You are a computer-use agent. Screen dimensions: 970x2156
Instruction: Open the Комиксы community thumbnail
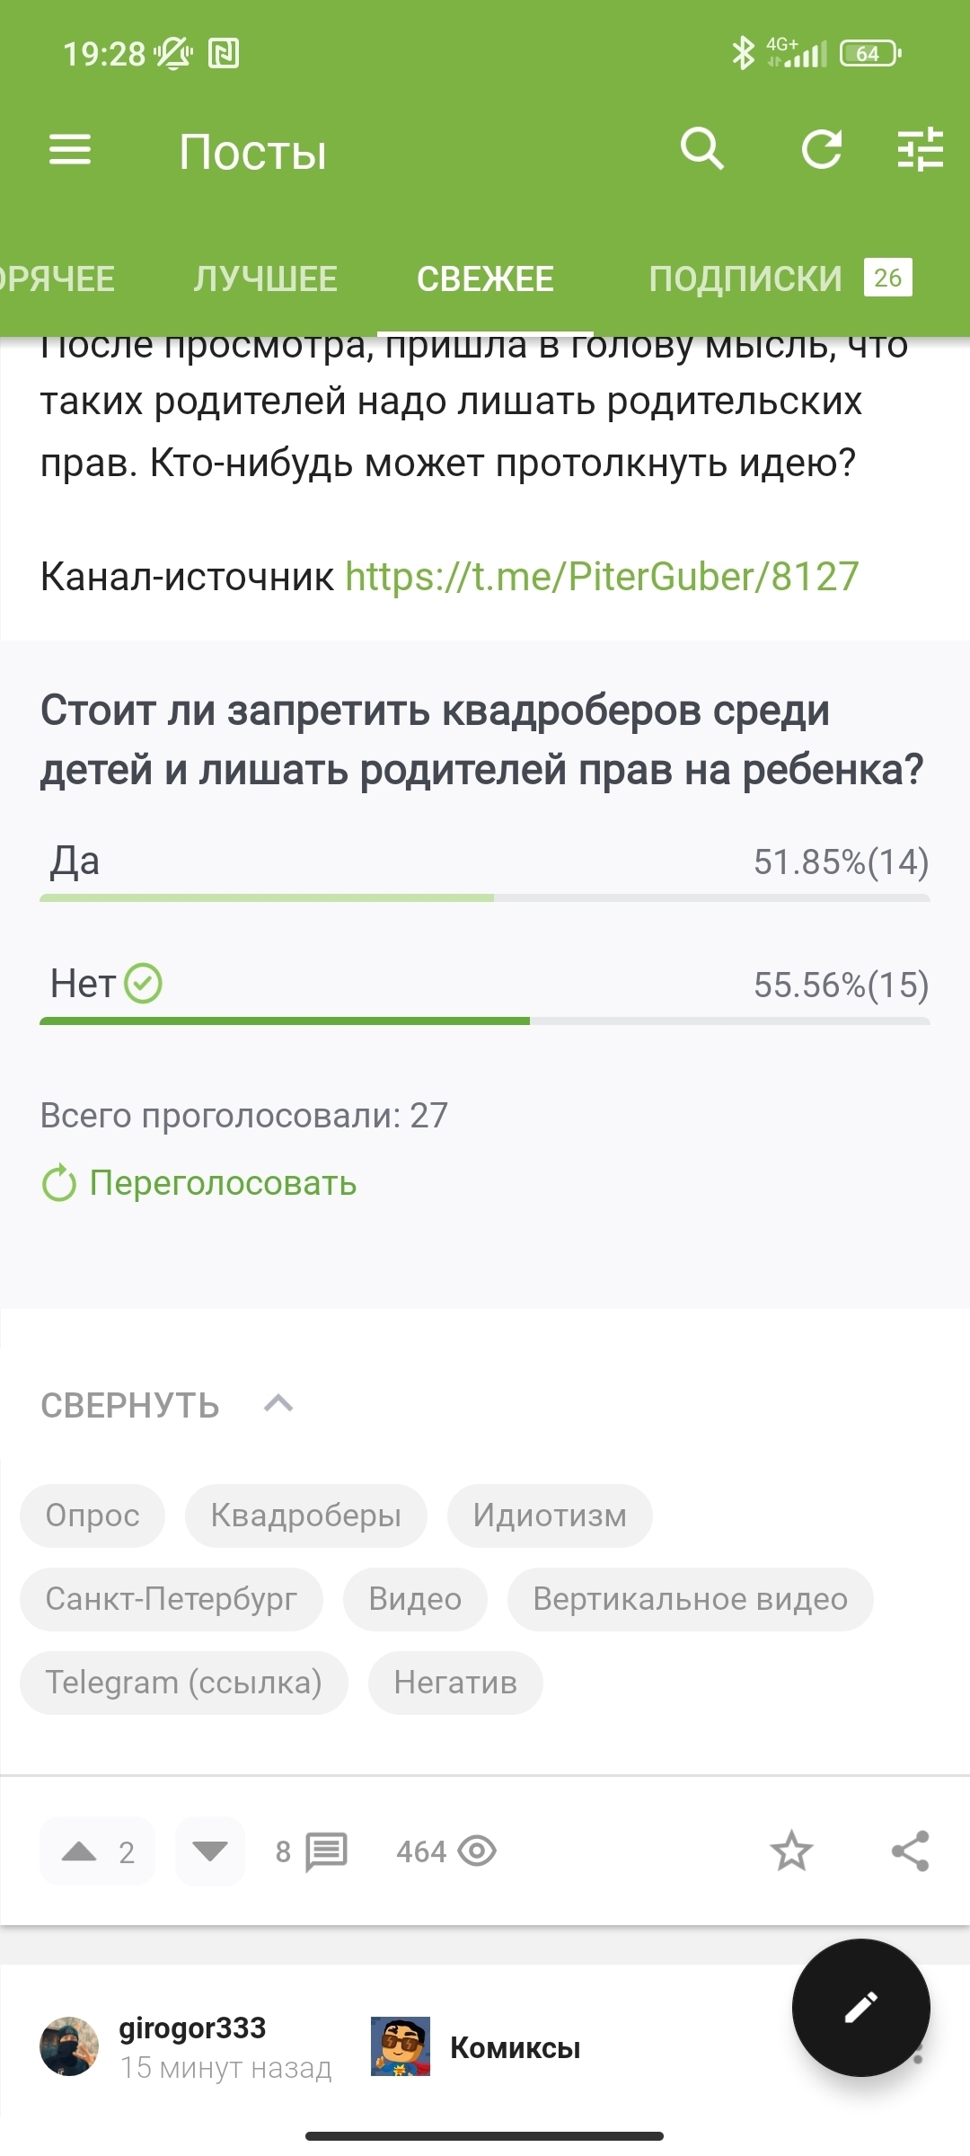(401, 2047)
